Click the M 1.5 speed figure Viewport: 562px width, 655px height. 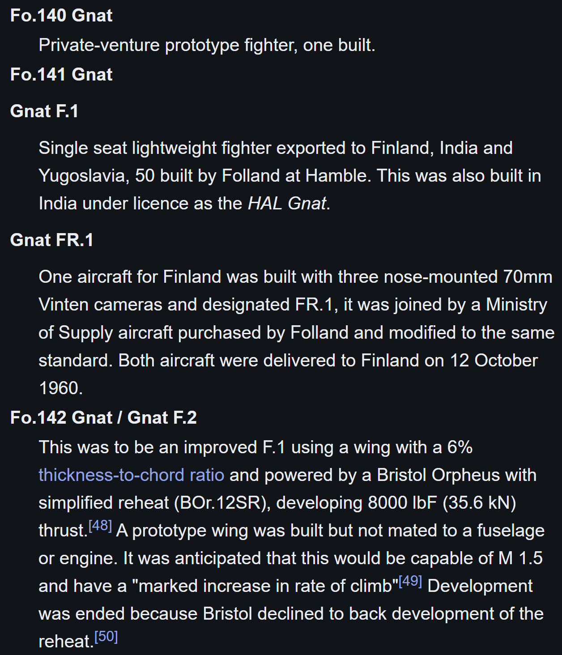pos(520,558)
